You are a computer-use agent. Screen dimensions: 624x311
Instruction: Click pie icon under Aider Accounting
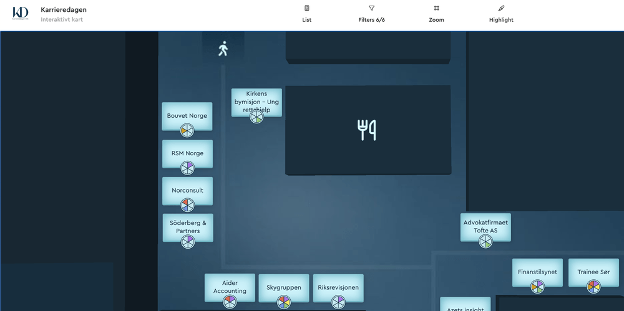coord(230,302)
